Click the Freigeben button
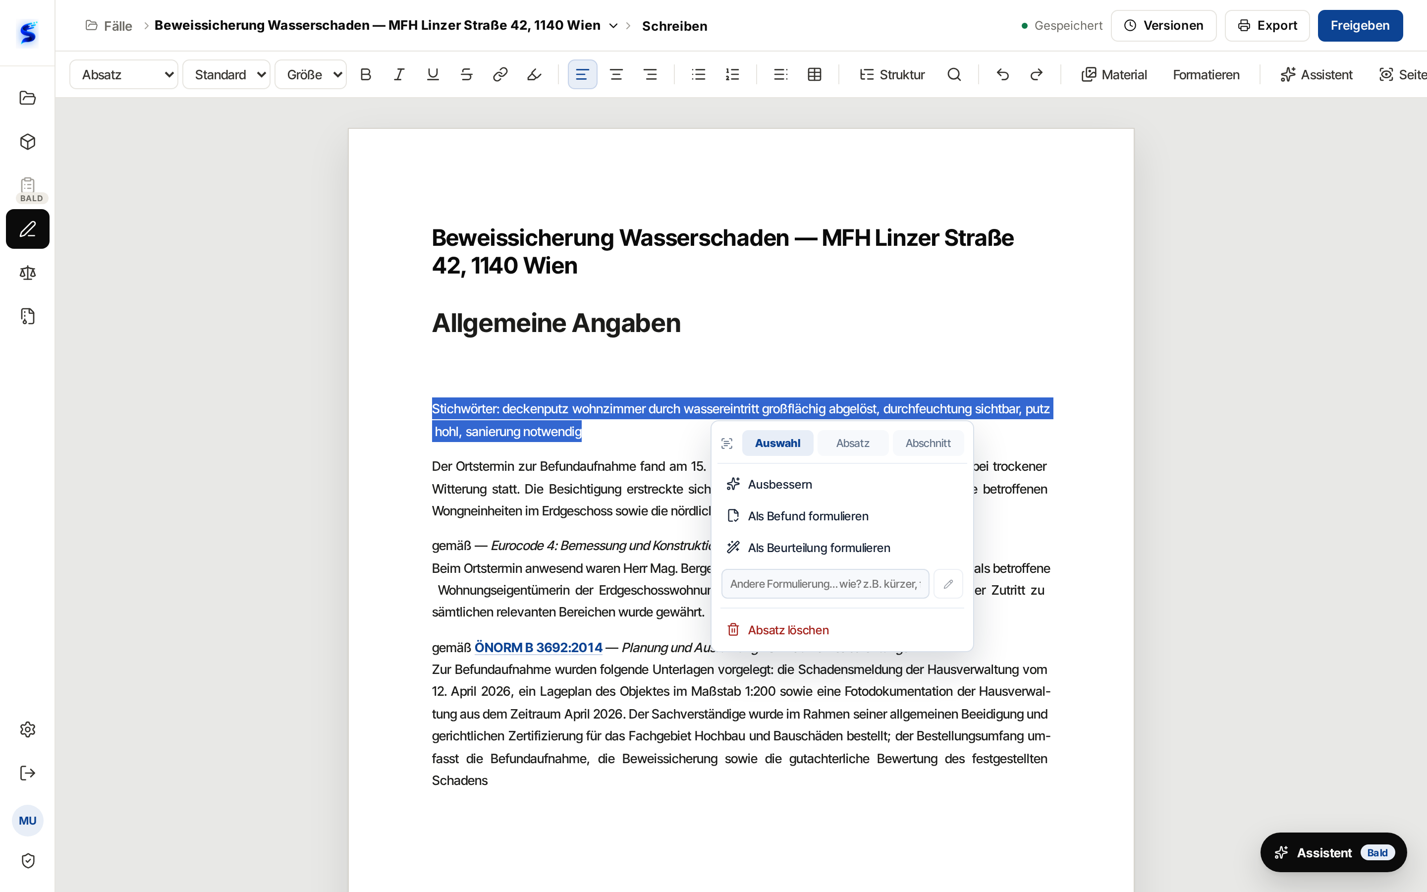Screen dimensions: 1427x892 [x=1360, y=25]
